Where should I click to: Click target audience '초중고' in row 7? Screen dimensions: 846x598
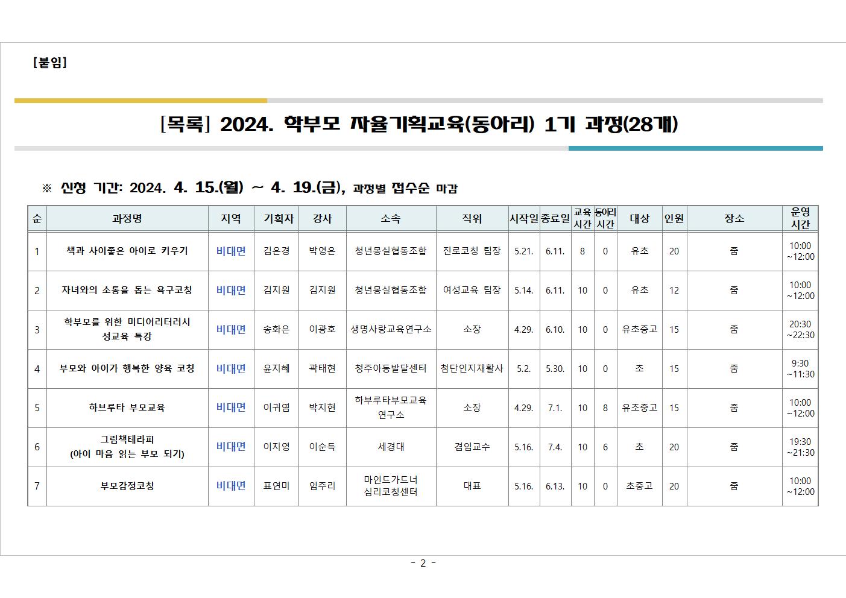640,486
